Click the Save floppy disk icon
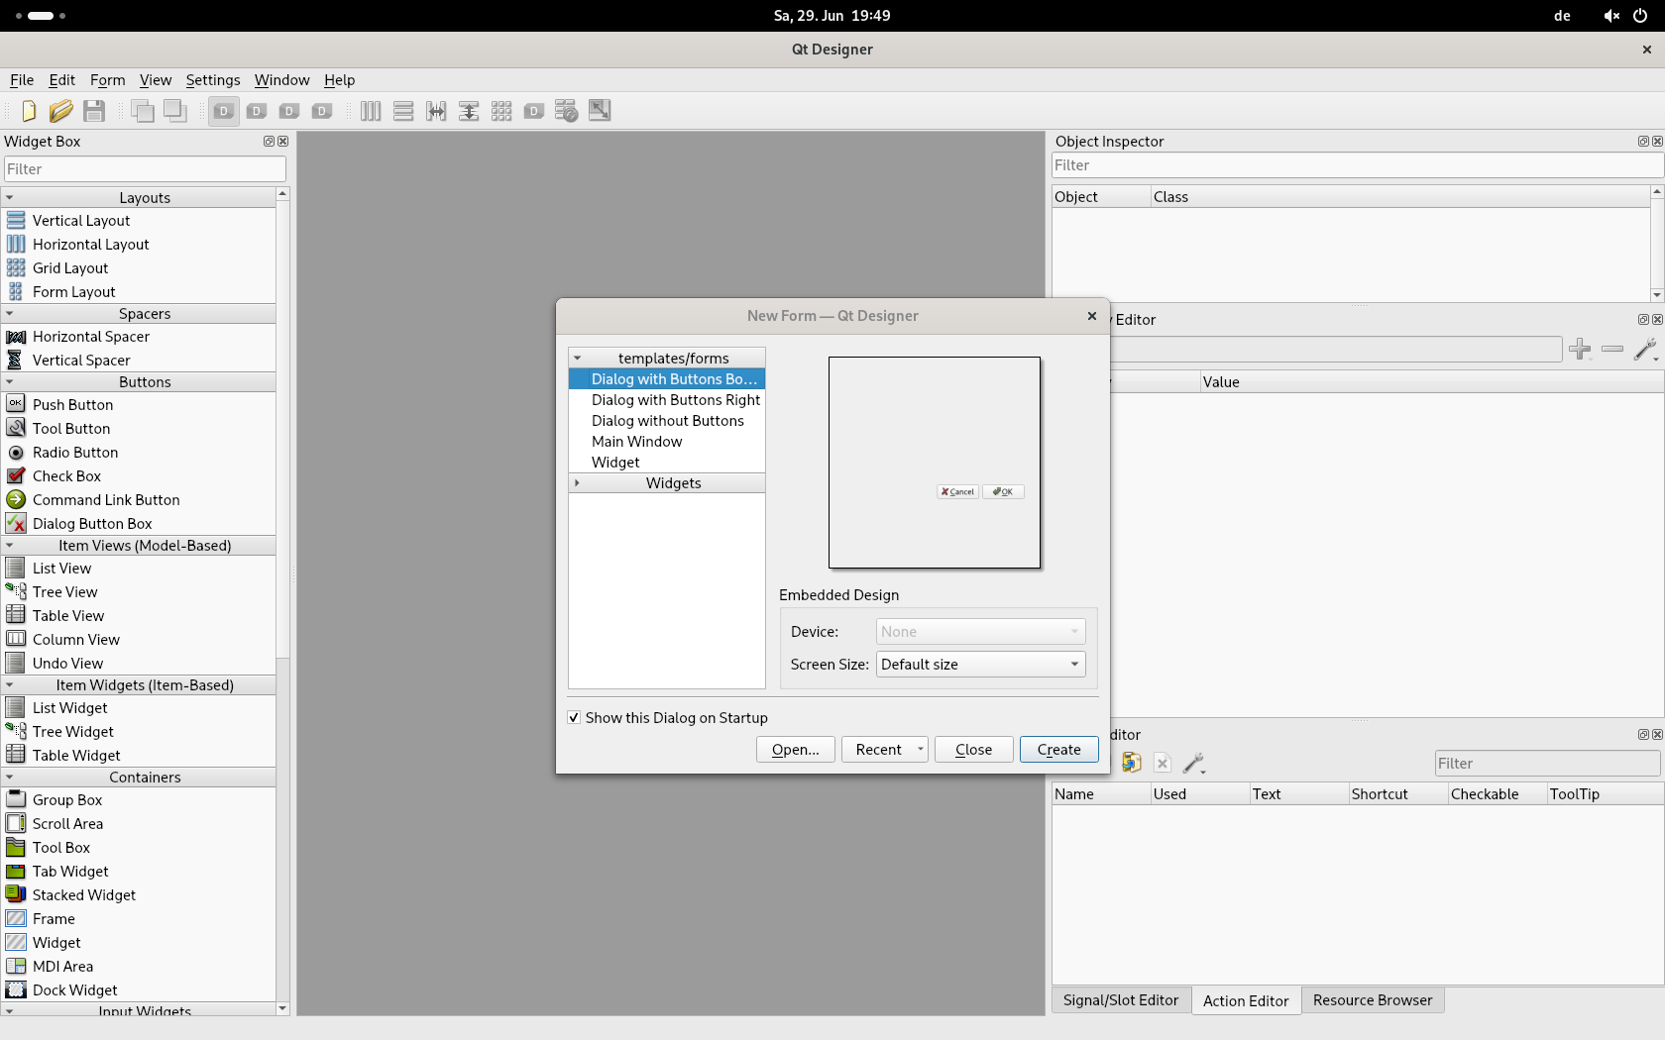 point(94,111)
